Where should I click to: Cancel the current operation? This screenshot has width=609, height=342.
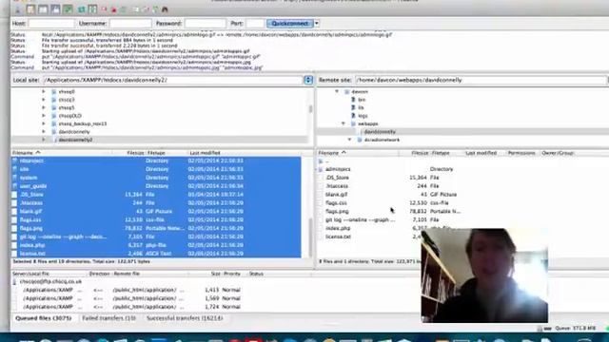104,9
